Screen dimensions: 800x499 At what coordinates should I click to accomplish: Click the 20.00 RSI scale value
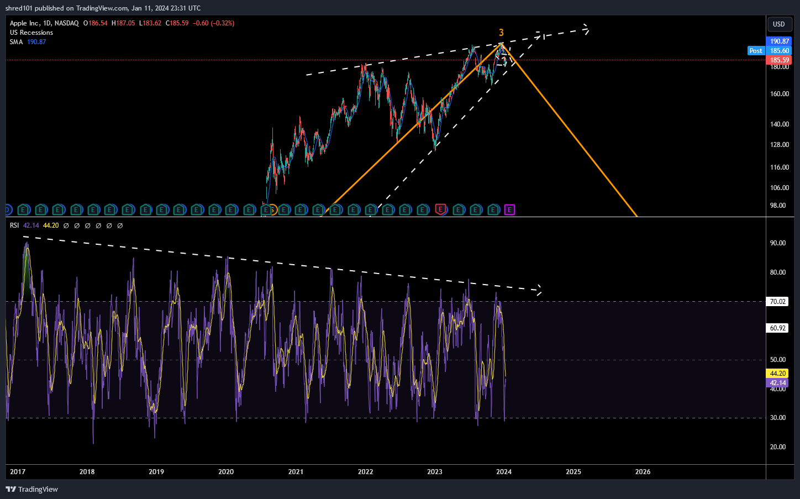coord(778,447)
